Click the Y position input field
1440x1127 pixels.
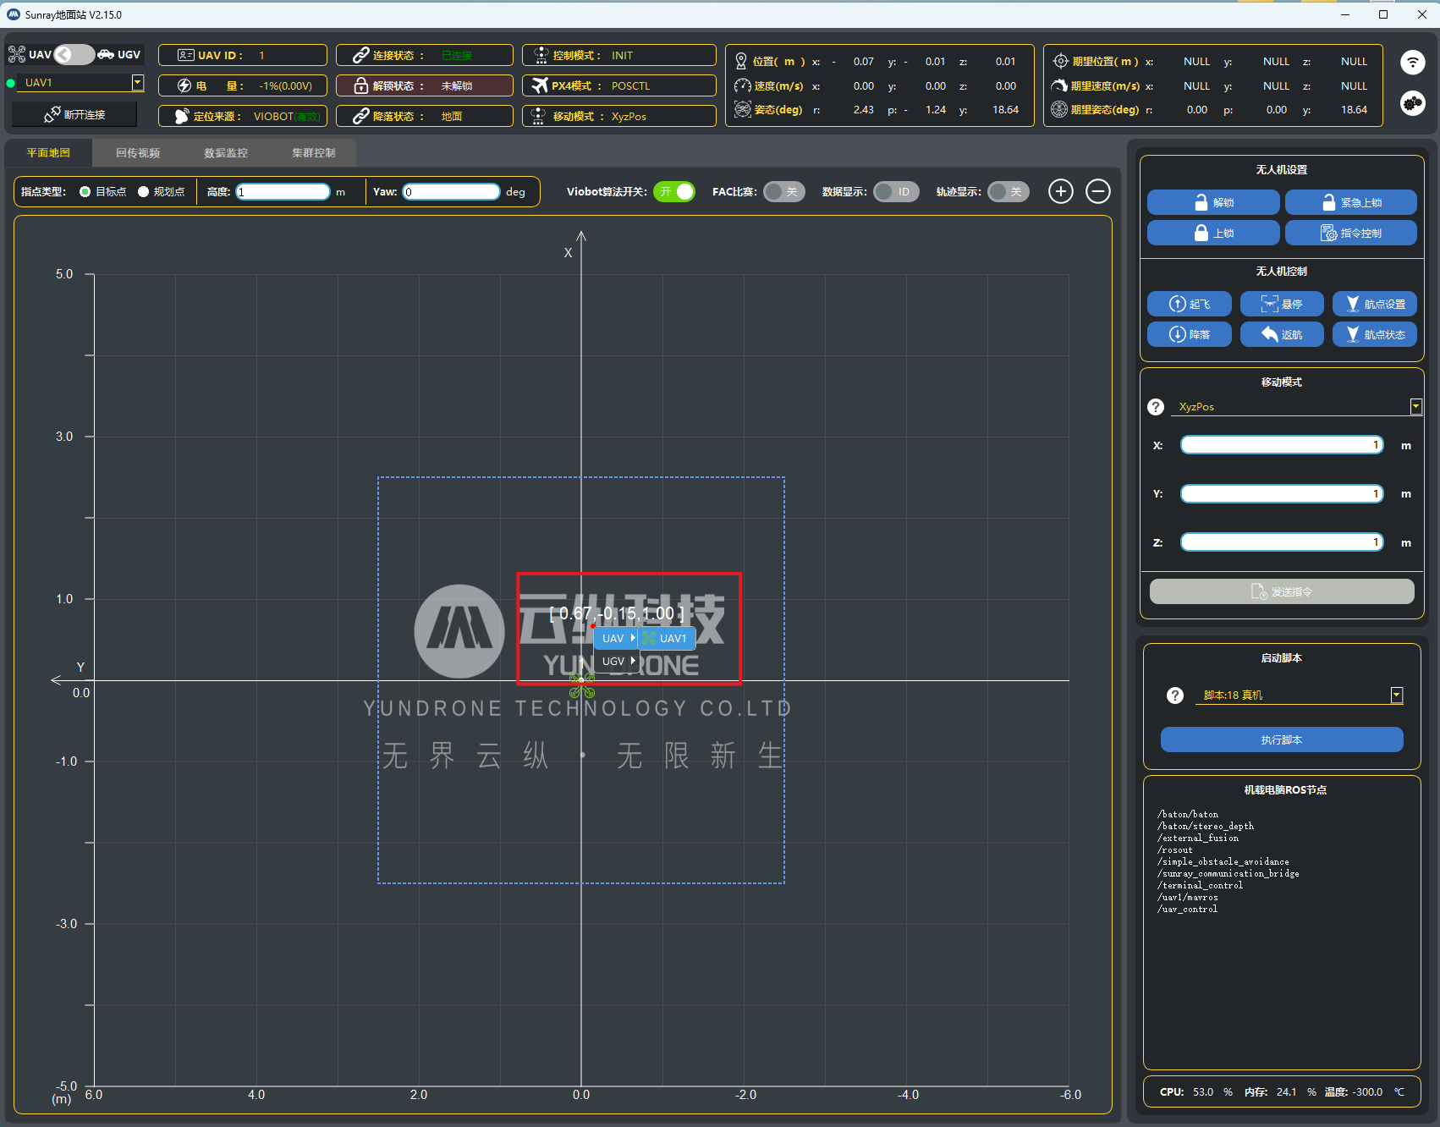click(1282, 493)
